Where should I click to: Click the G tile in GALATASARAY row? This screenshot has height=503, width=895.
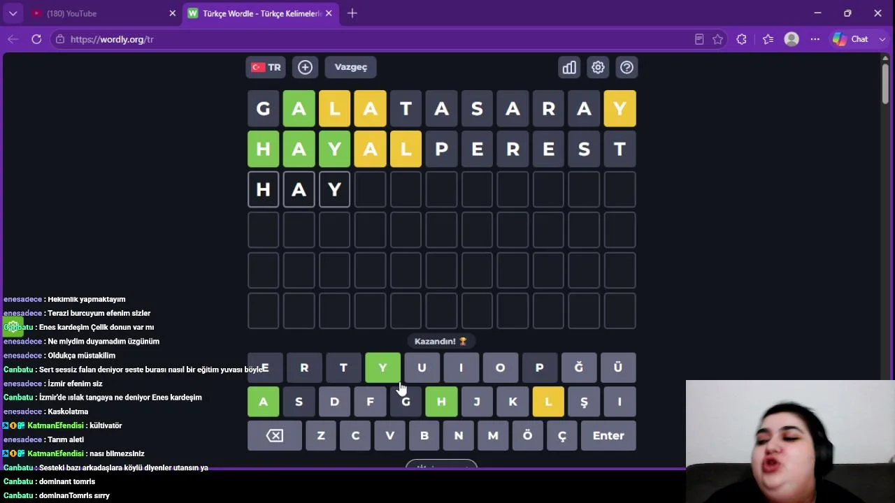click(263, 109)
